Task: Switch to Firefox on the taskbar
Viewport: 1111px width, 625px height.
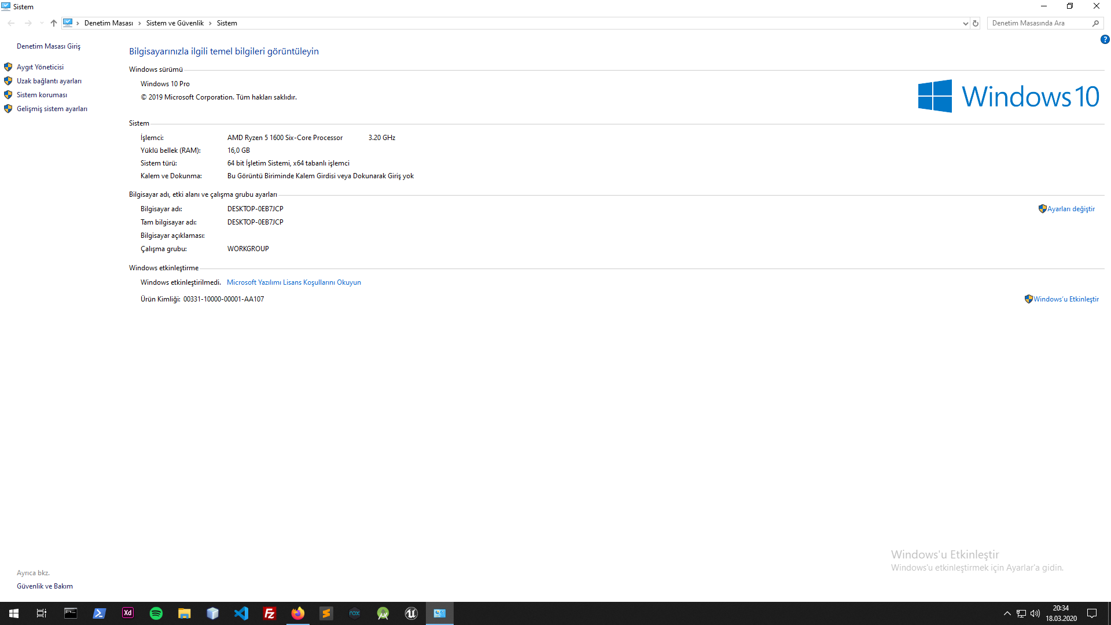Action: pyautogui.click(x=297, y=613)
